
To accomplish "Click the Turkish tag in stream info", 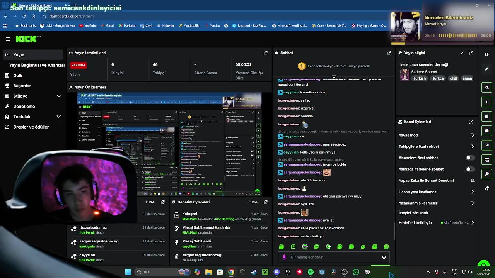I will tap(419, 78).
